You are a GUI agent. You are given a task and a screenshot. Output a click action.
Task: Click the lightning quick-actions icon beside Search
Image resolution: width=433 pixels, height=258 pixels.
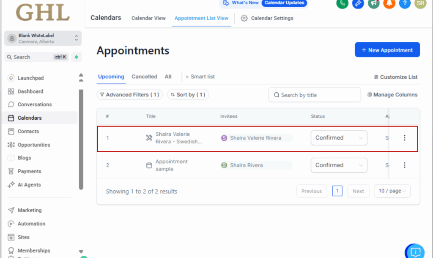[x=76, y=57]
